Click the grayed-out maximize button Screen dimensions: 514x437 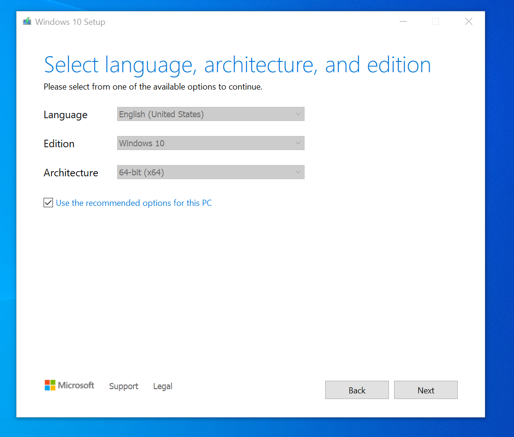[x=436, y=22]
